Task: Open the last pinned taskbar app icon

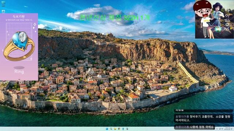Action: click(x=127, y=129)
